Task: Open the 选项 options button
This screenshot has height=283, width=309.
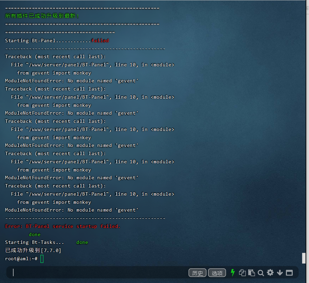Action: coord(217,273)
